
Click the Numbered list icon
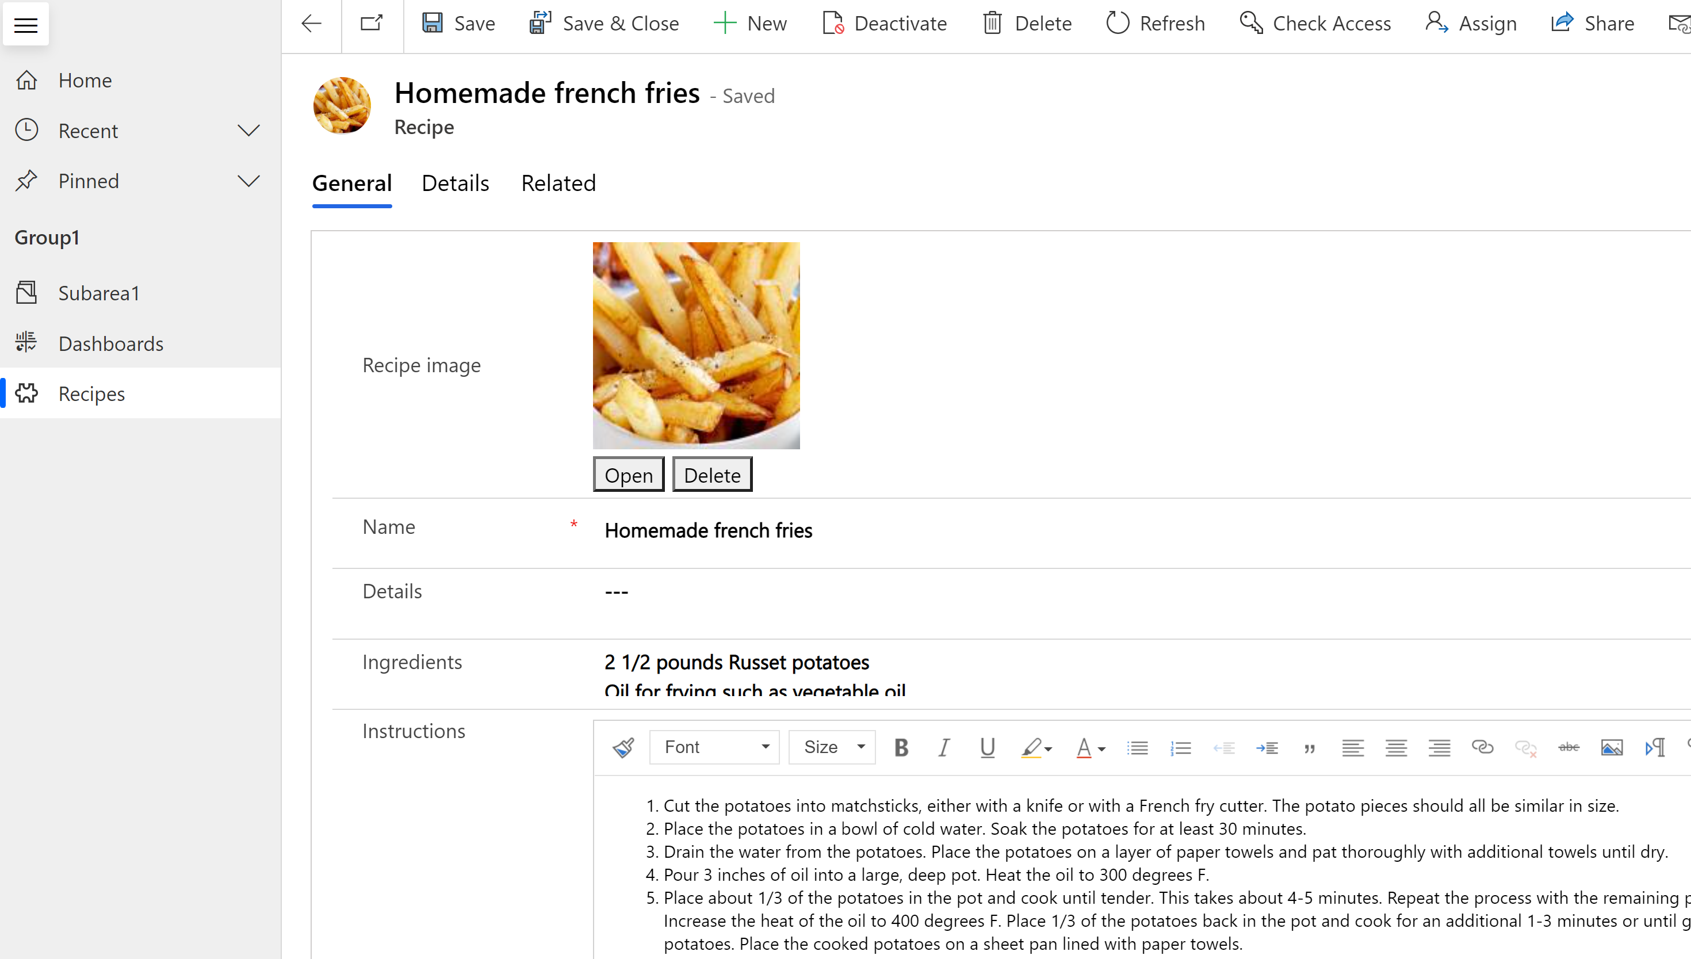coord(1180,747)
